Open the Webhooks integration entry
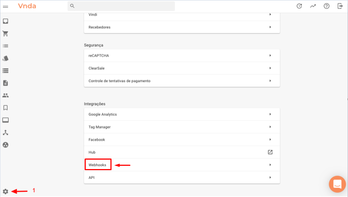 182,165
